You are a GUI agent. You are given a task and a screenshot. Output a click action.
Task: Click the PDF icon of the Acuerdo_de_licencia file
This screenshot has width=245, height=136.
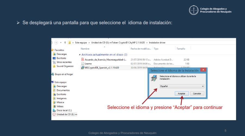(x=82, y=60)
